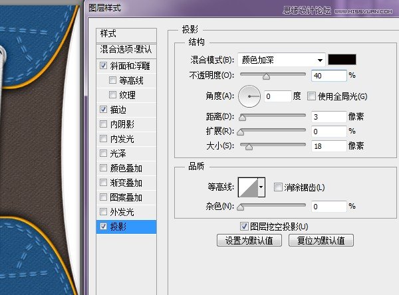The height and width of the screenshot is (295, 399).
Task: Adjust the 距离 slider handle
Action: tap(243, 118)
